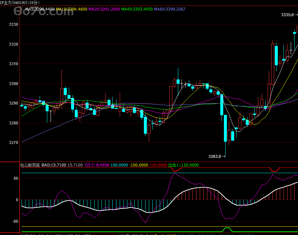
Task: Click the blue MA60:3299.3367 label
Action: pyautogui.click(x=170, y=9)
